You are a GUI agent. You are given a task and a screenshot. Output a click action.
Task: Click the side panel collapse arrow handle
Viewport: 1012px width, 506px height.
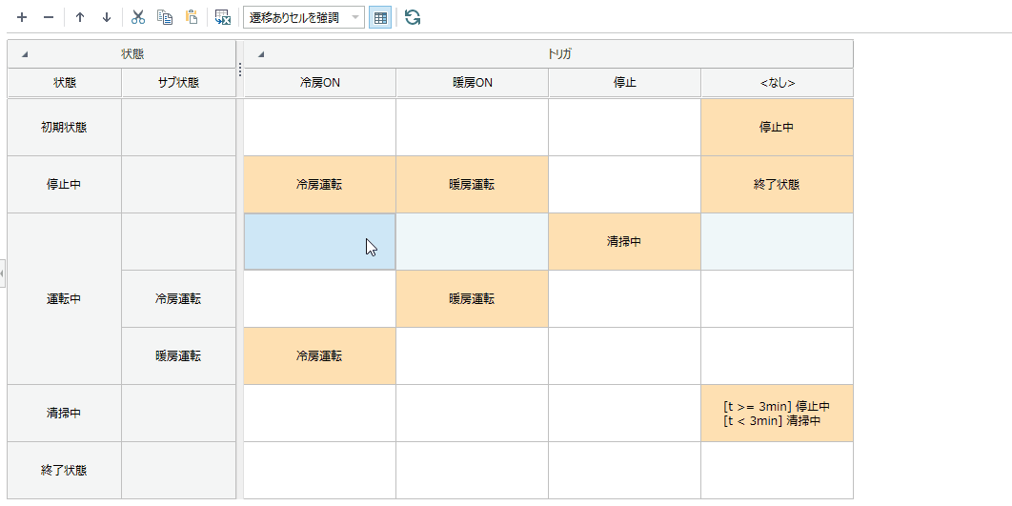(3, 273)
